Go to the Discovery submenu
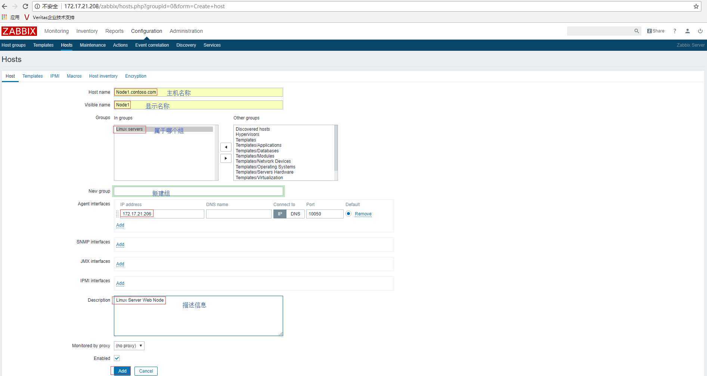 (186, 45)
